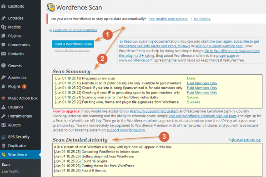Open Learn more about scanning link
The height and width of the screenshot is (177, 266).
(75, 30)
